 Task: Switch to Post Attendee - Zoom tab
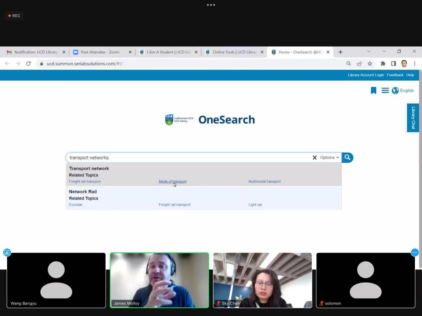click(x=100, y=52)
